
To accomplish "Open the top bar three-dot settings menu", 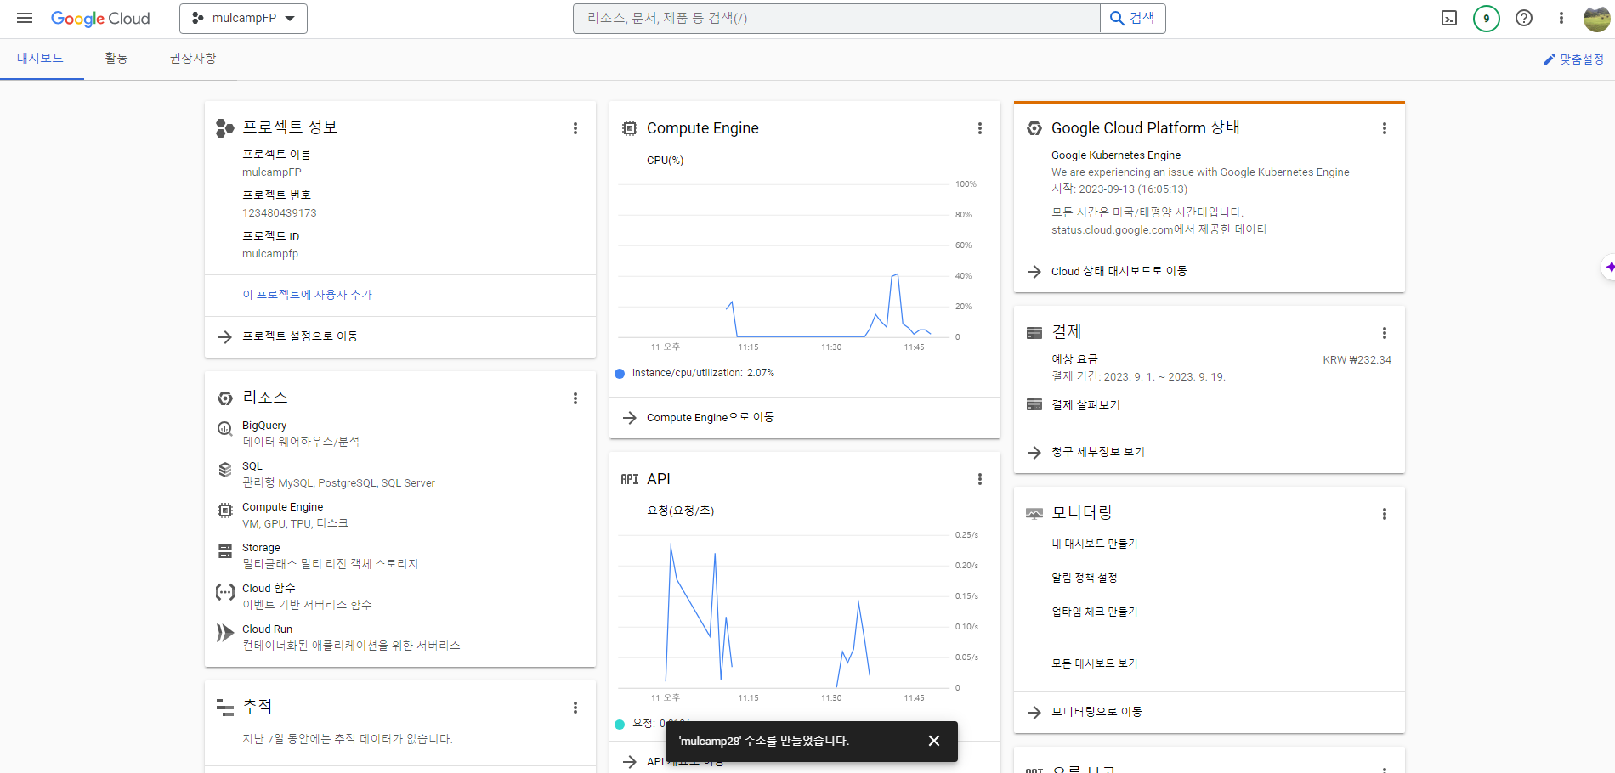I will (1561, 18).
